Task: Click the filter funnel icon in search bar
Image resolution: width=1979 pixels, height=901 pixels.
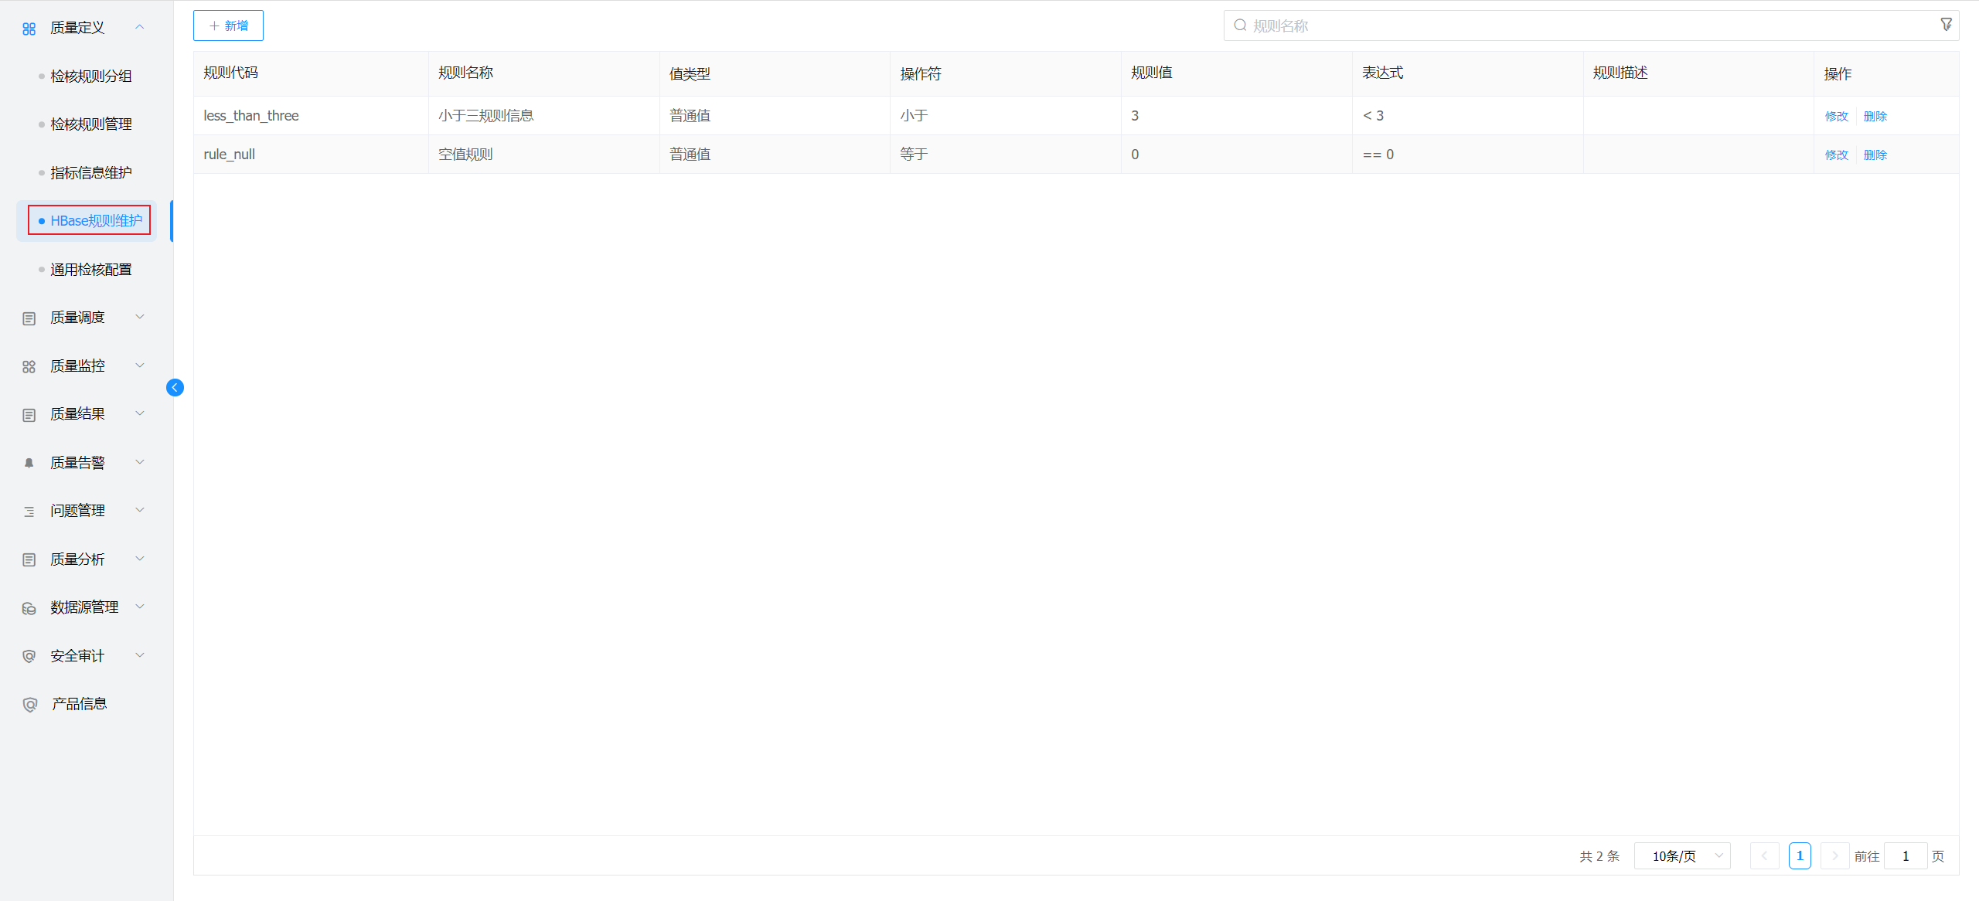Action: tap(1946, 25)
